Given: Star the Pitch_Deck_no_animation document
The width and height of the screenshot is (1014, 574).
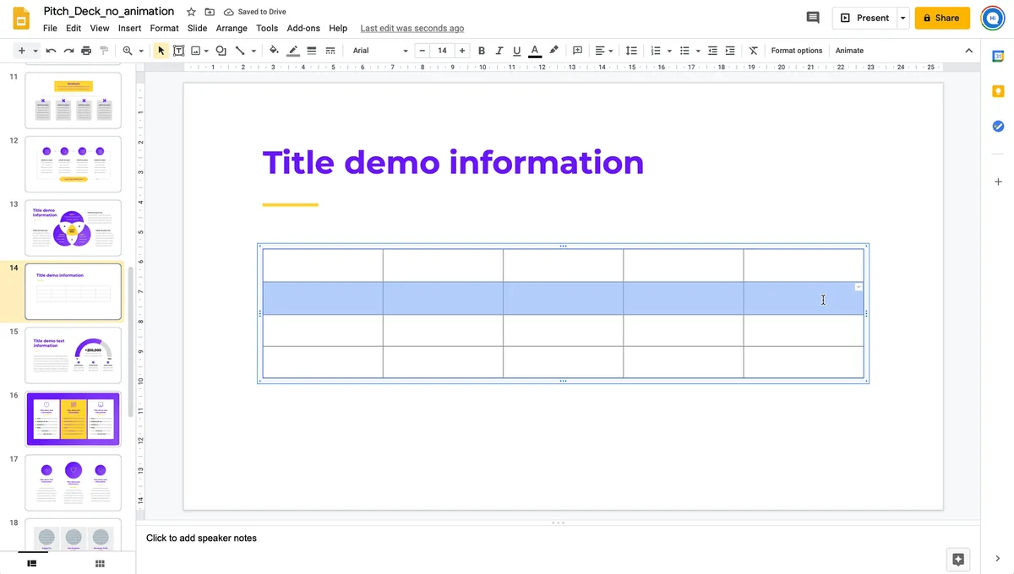Looking at the screenshot, I should click(191, 12).
